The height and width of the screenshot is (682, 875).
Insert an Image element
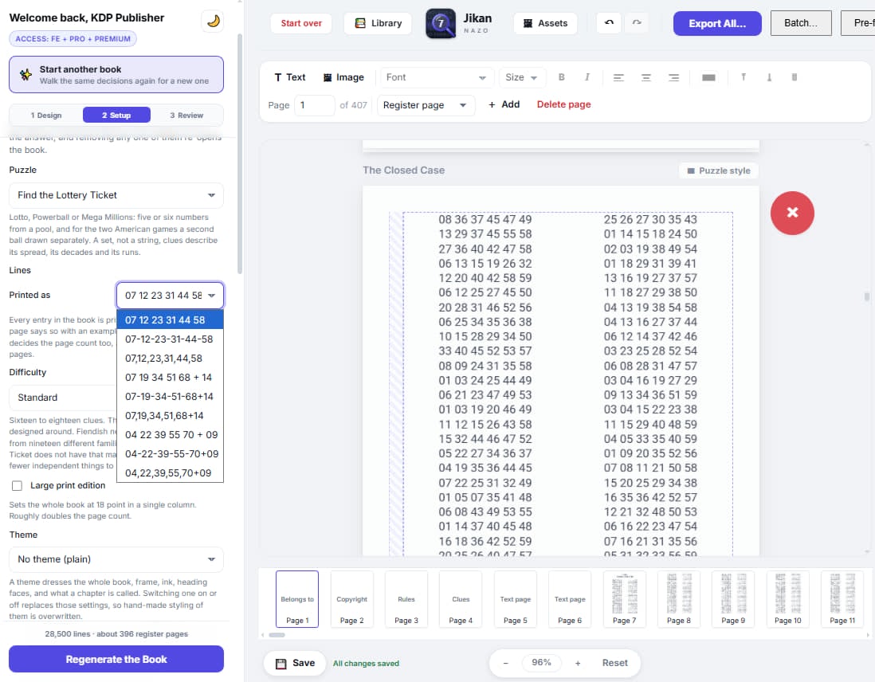pos(343,77)
